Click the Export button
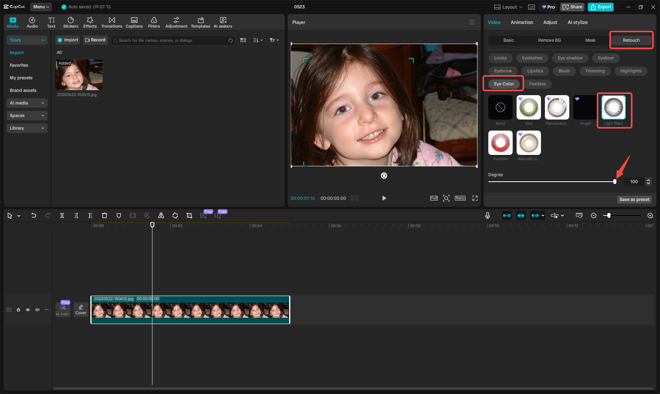The width and height of the screenshot is (660, 394). (x=601, y=7)
